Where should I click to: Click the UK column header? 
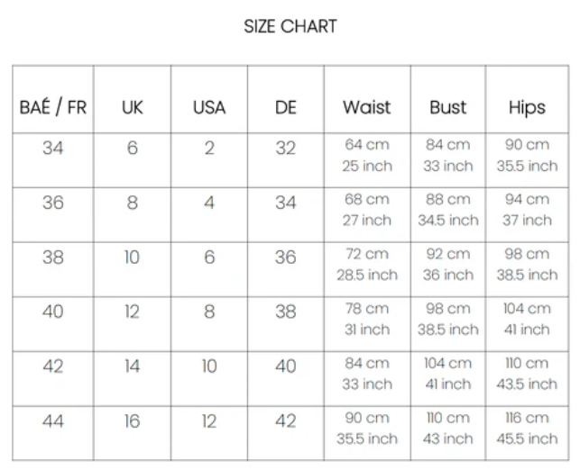[132, 107]
